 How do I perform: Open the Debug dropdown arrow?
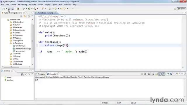[x=26, y=8]
